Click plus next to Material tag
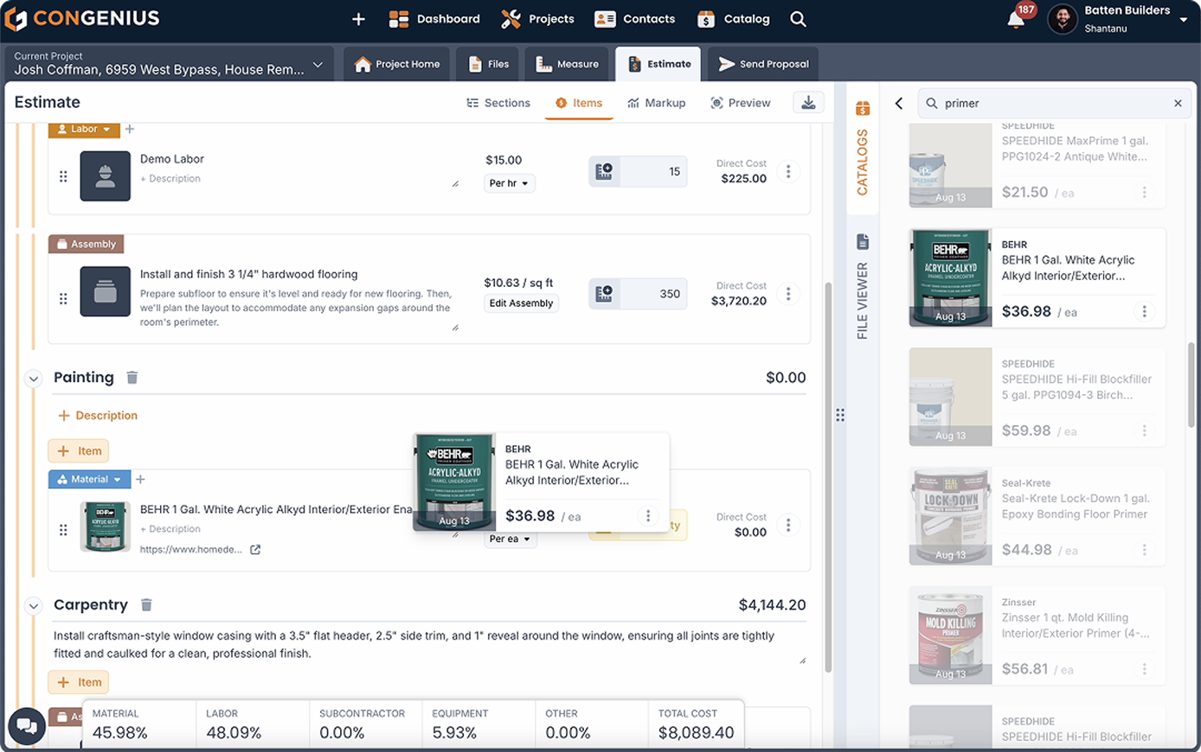 (x=141, y=479)
